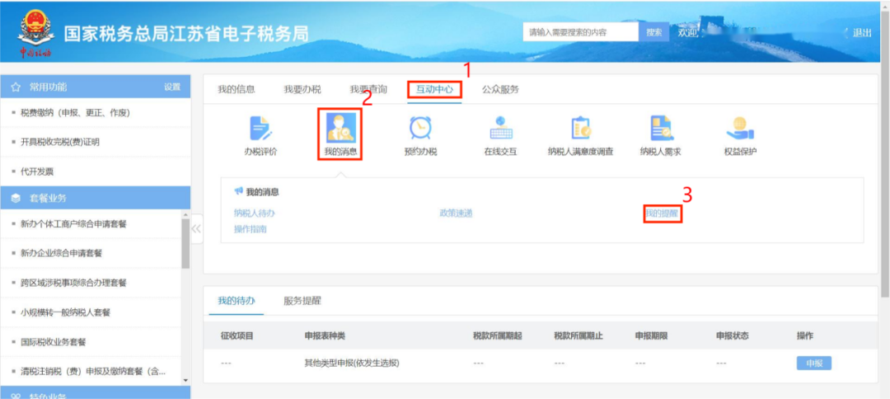Collapse the sidebar with the double-chevron handle
Screen dimensions: 890x399
pyautogui.click(x=196, y=228)
